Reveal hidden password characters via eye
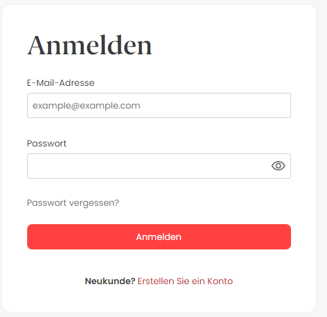The width and height of the screenshot is (327, 317). point(278,166)
